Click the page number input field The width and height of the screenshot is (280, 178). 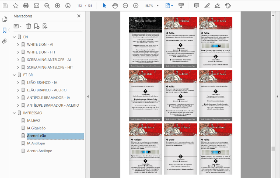click(80, 6)
